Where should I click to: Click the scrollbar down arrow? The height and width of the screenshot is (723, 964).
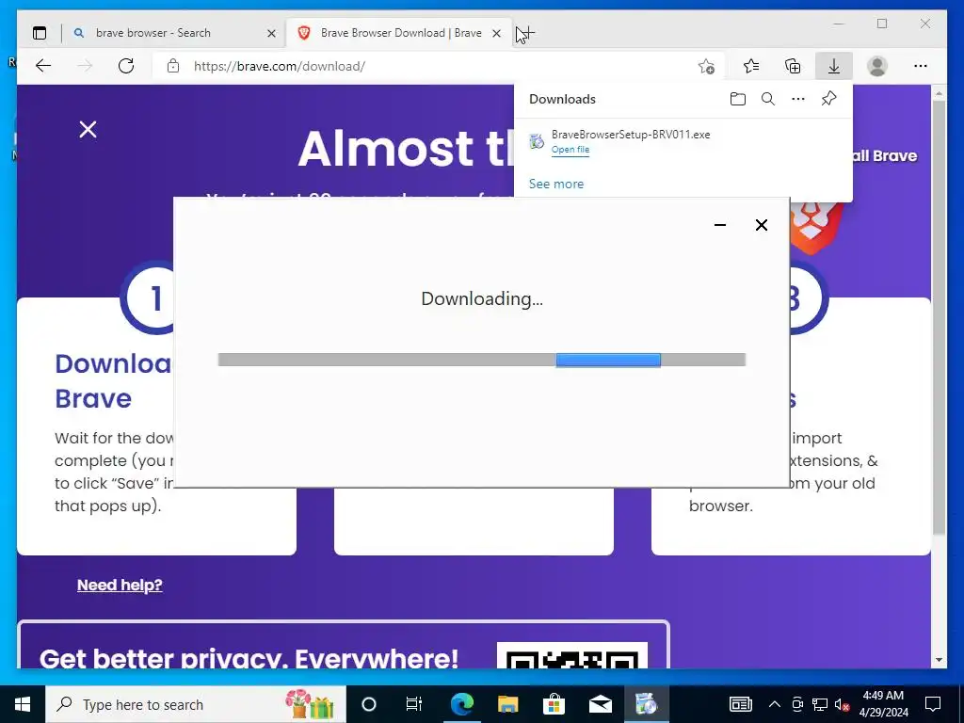point(939,660)
